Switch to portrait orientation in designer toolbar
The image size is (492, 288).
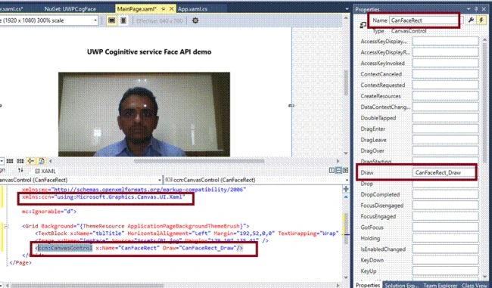123,20
